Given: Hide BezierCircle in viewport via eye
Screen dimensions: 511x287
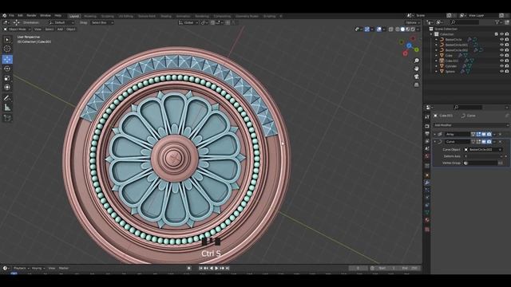Looking at the screenshot, I should 502,39.
